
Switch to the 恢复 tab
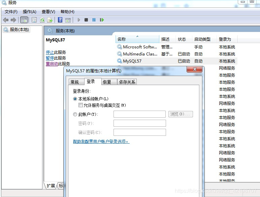[x=109, y=82]
